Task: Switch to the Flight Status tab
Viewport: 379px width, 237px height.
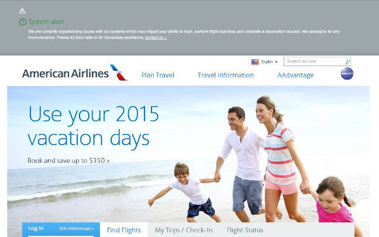Action: tap(245, 230)
